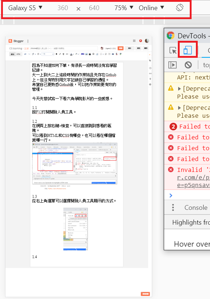The image size is (210, 299).
Task: Toggle bold formatting
Action: [56, 54]
